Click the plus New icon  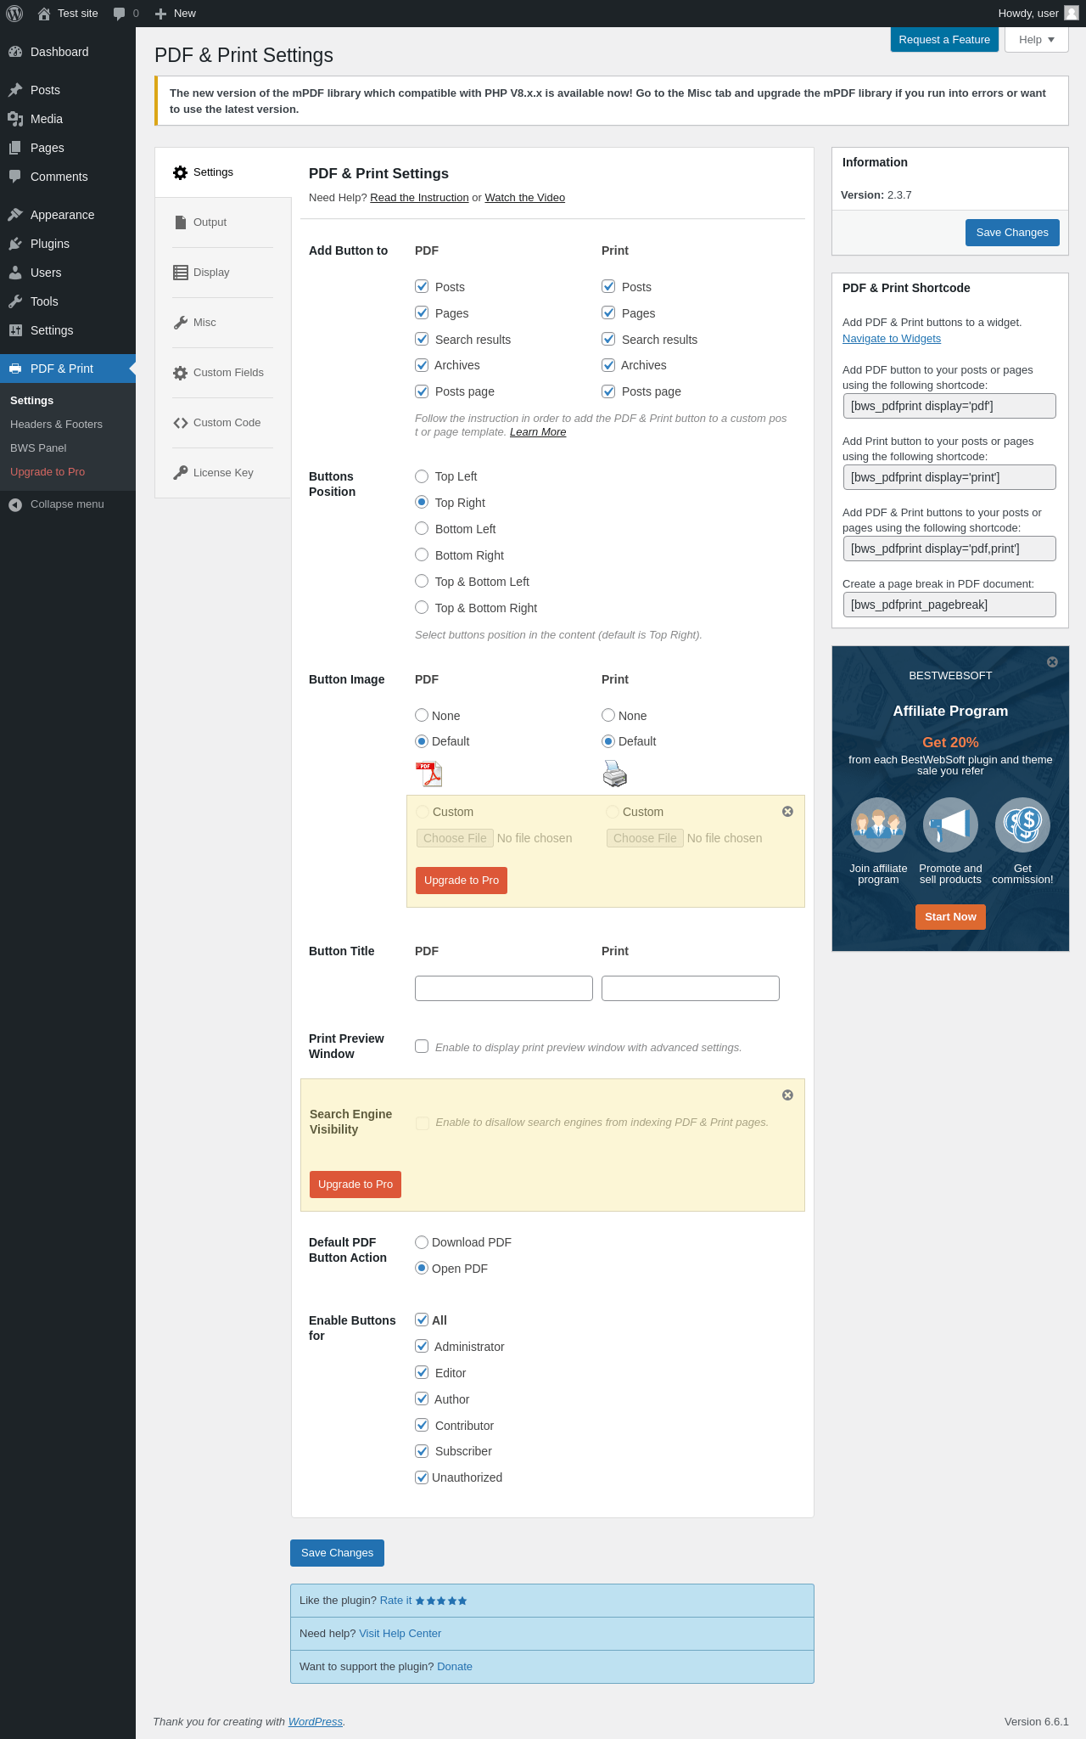[x=160, y=14]
